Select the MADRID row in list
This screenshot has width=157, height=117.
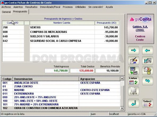click(61, 90)
